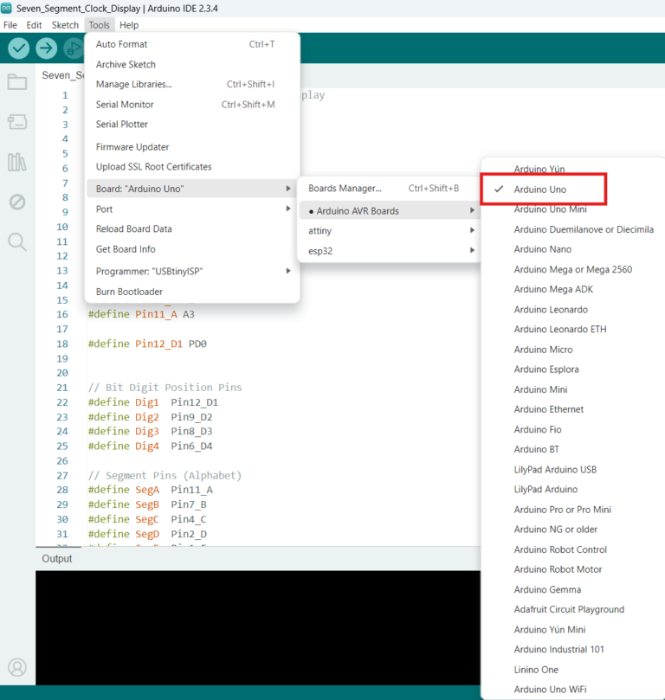
Task: Open Boards Manager... from the submenu
Action: click(390, 188)
